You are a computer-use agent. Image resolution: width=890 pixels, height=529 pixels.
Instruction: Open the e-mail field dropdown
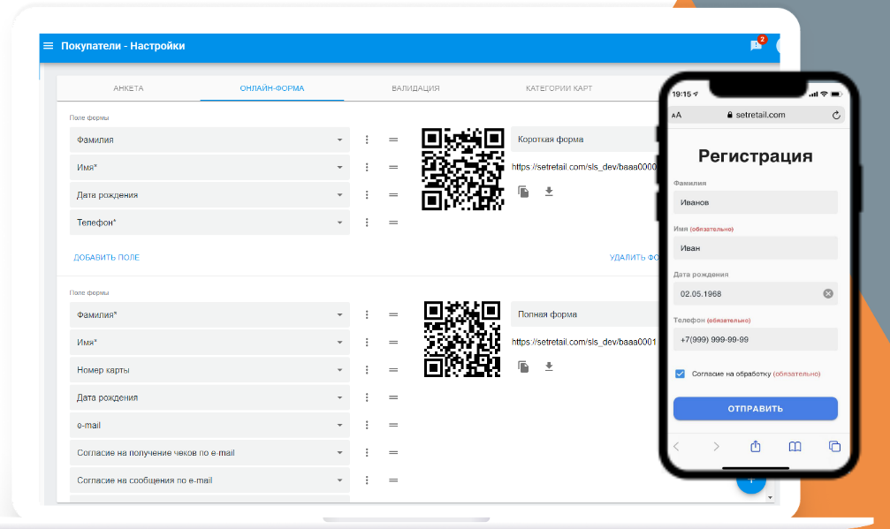click(x=339, y=426)
